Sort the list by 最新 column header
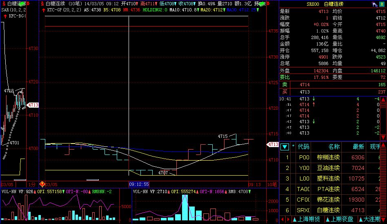387x224 pixels. [358, 147]
